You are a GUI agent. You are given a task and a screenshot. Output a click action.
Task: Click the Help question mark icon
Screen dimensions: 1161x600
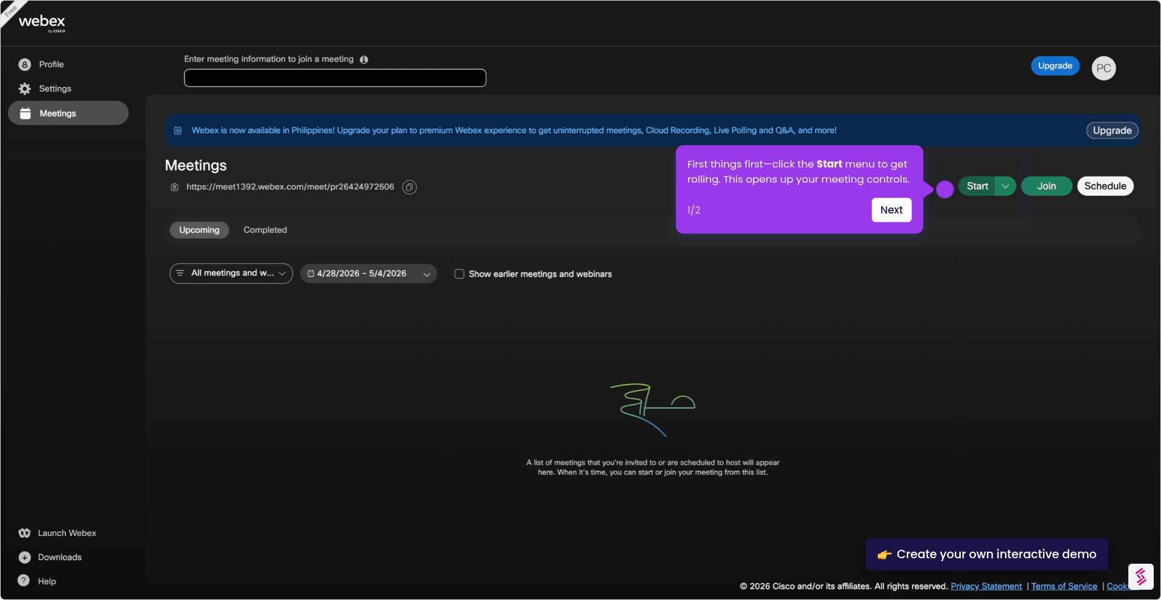[24, 581]
